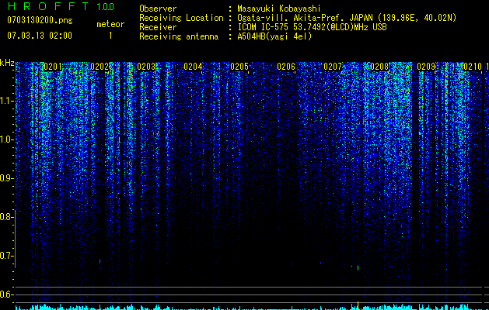The image size is (489, 310).
Task: Click the green meteor echo near 0207
Action: click(x=358, y=267)
